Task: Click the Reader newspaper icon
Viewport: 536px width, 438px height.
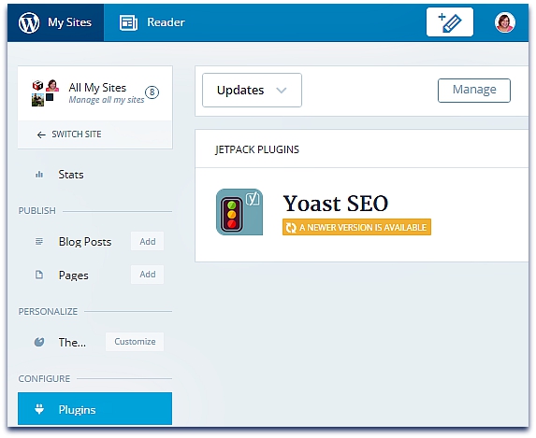Action: coord(128,22)
